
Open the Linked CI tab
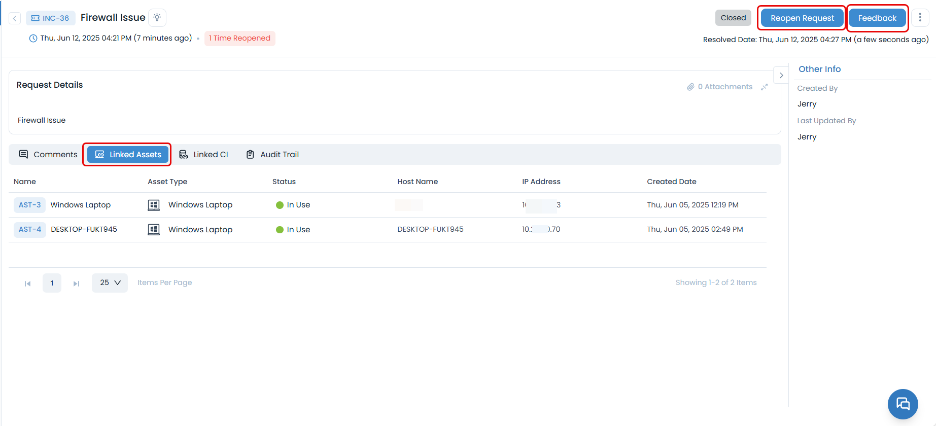pyautogui.click(x=203, y=155)
